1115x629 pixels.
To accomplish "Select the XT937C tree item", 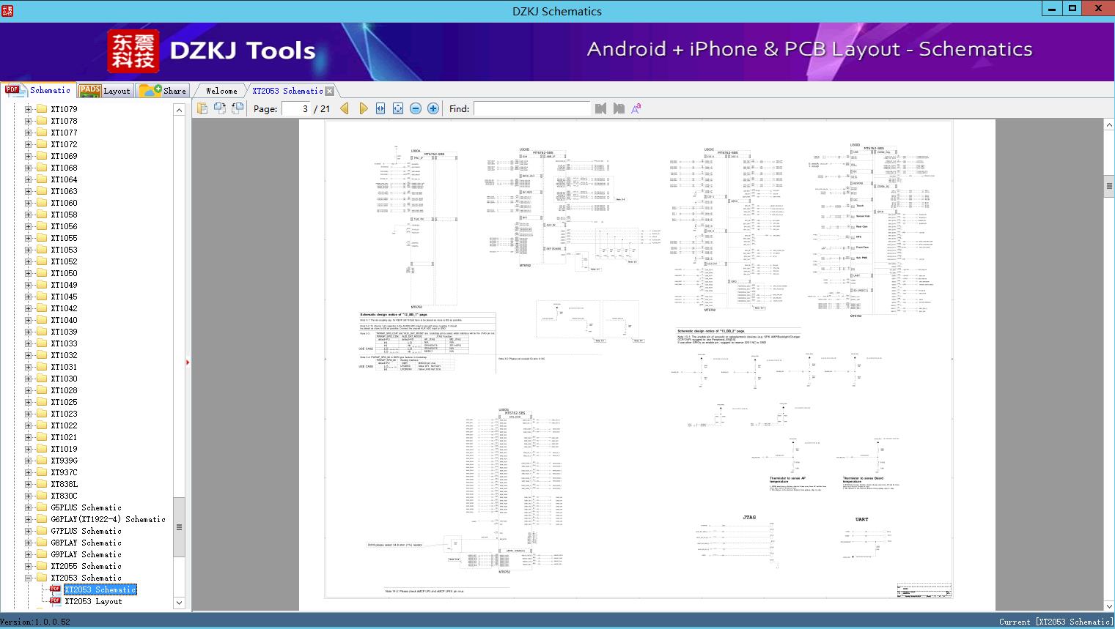I will coord(64,472).
